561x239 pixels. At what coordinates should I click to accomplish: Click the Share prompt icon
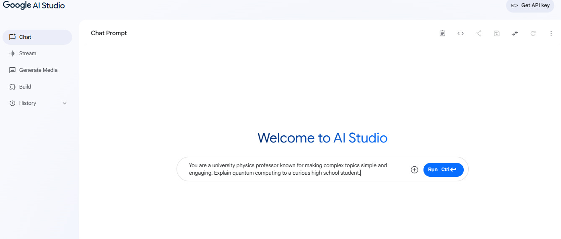(478, 33)
